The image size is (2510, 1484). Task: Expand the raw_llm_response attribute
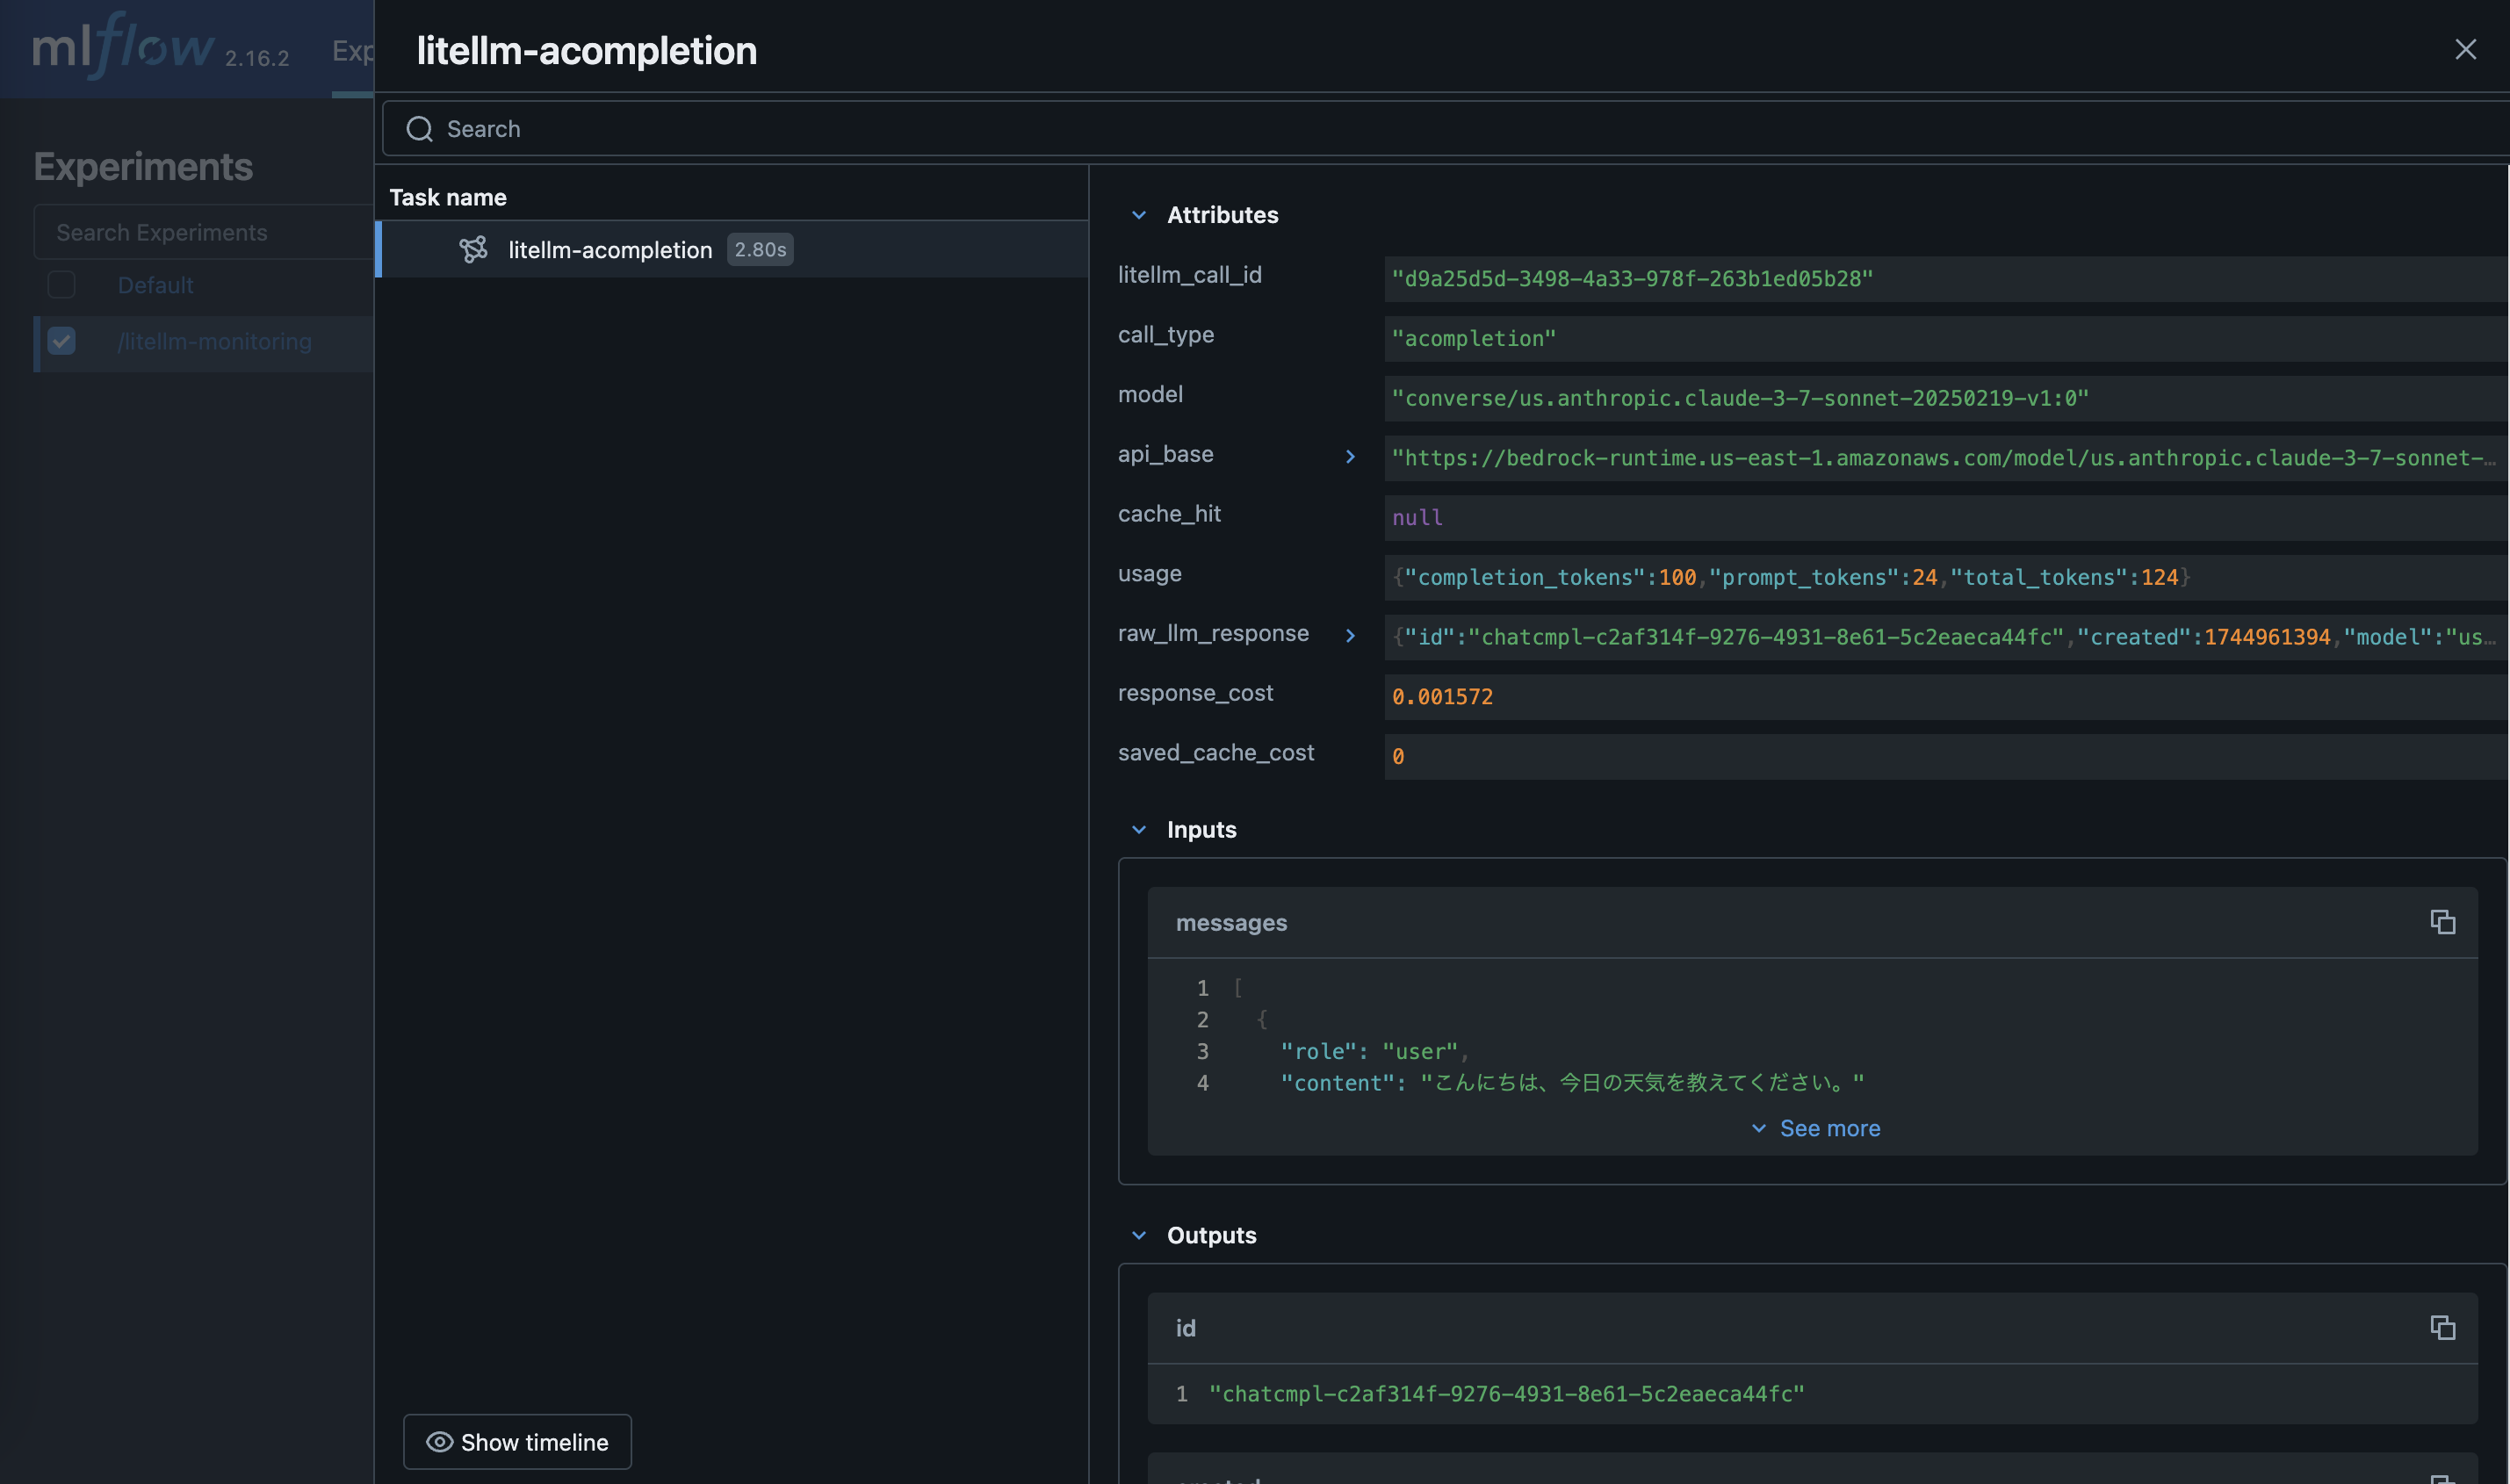click(1350, 635)
